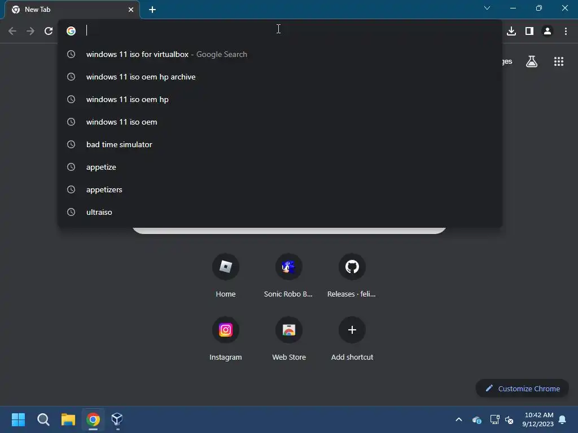Select suggestion windows 11 iso oem hp archive
Screen dimensions: 578x433
280,77
